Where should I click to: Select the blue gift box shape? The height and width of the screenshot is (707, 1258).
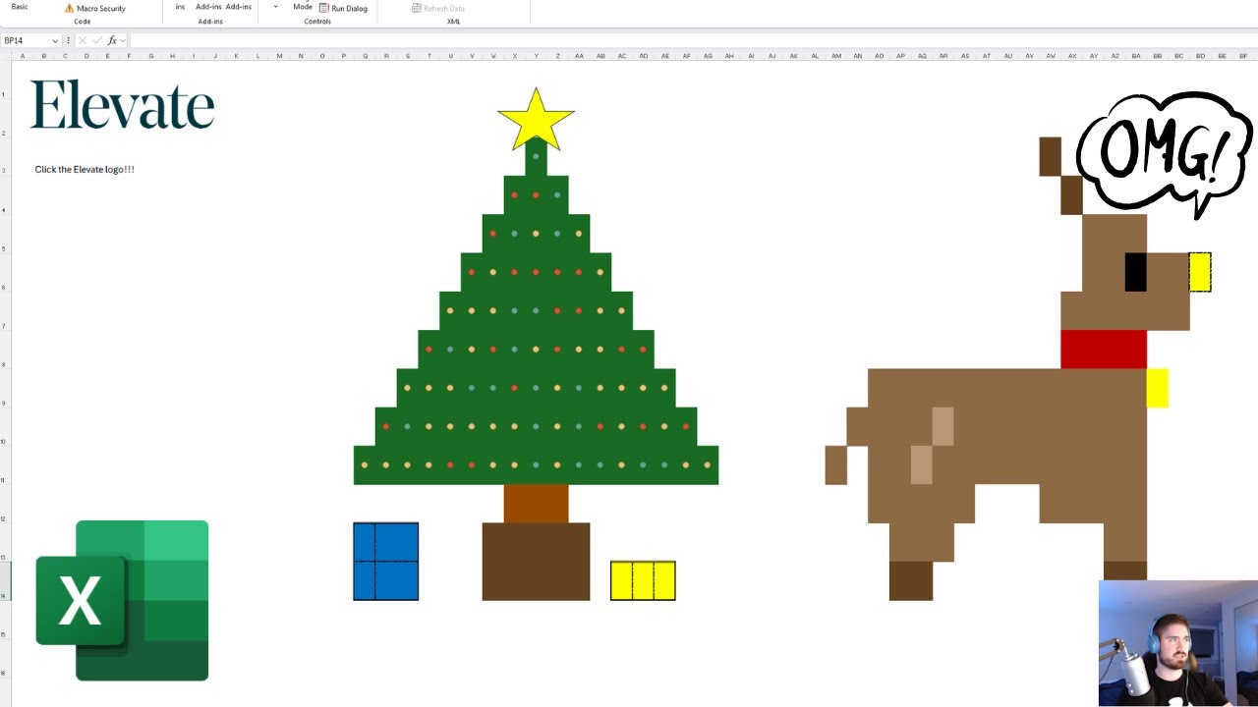pos(385,561)
